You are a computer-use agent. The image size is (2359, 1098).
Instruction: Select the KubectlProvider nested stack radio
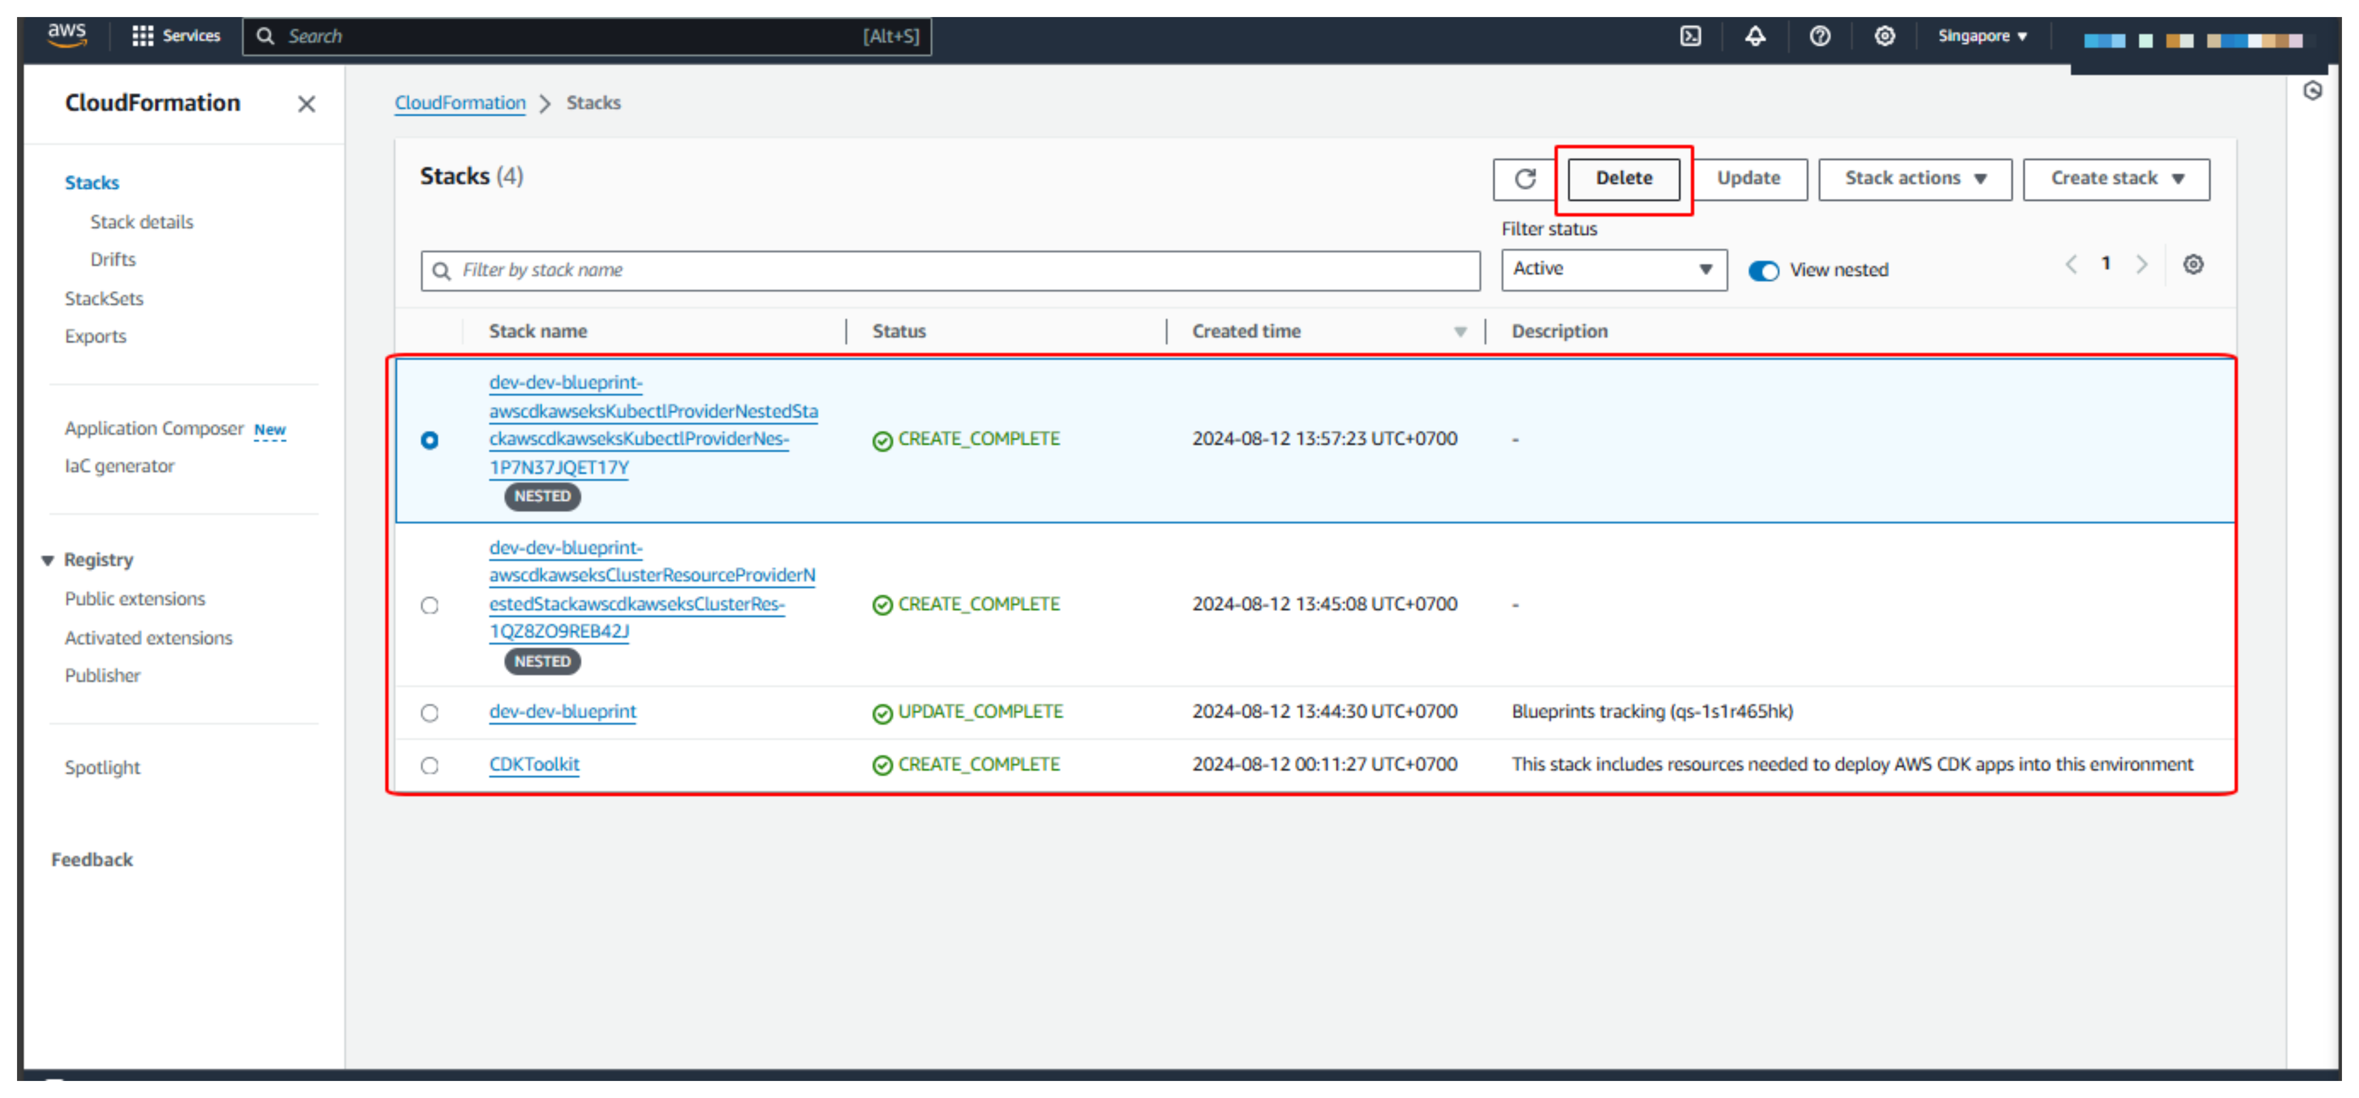[x=430, y=440]
